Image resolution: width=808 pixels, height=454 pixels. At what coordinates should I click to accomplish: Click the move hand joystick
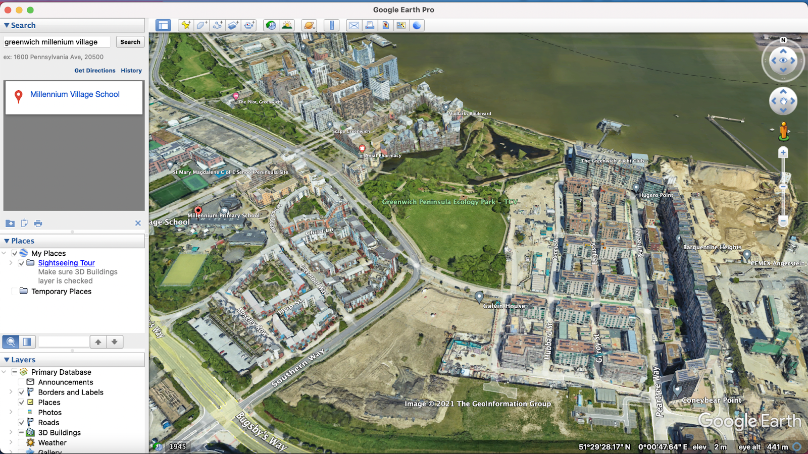[x=783, y=101]
